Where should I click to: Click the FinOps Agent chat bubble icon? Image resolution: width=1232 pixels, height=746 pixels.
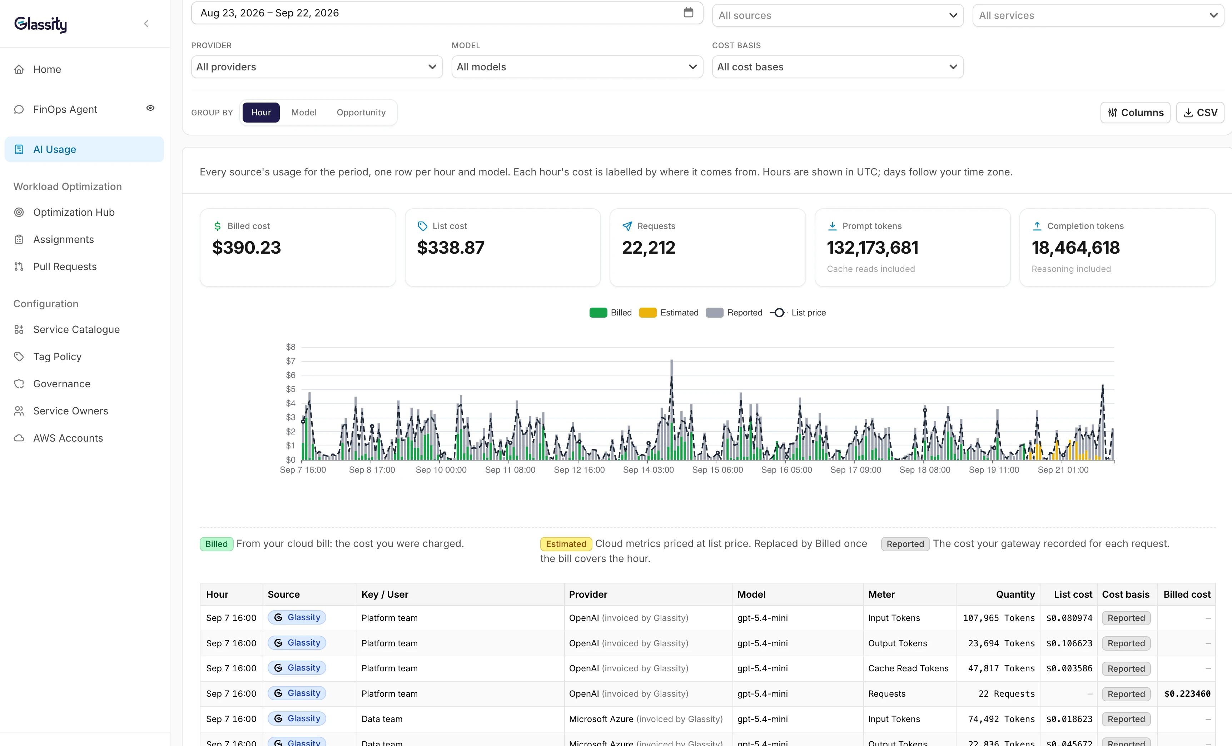19,109
